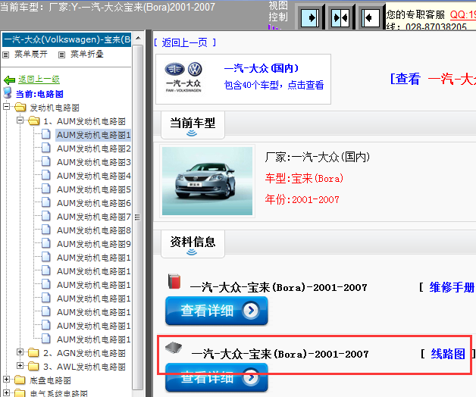Open the 线路图 link
Viewport: 476px width, 397px height.
(x=448, y=354)
